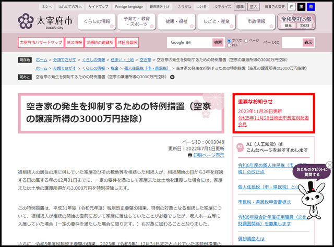Click the 更新日：2022年7月1日更新 text

tap(196, 149)
